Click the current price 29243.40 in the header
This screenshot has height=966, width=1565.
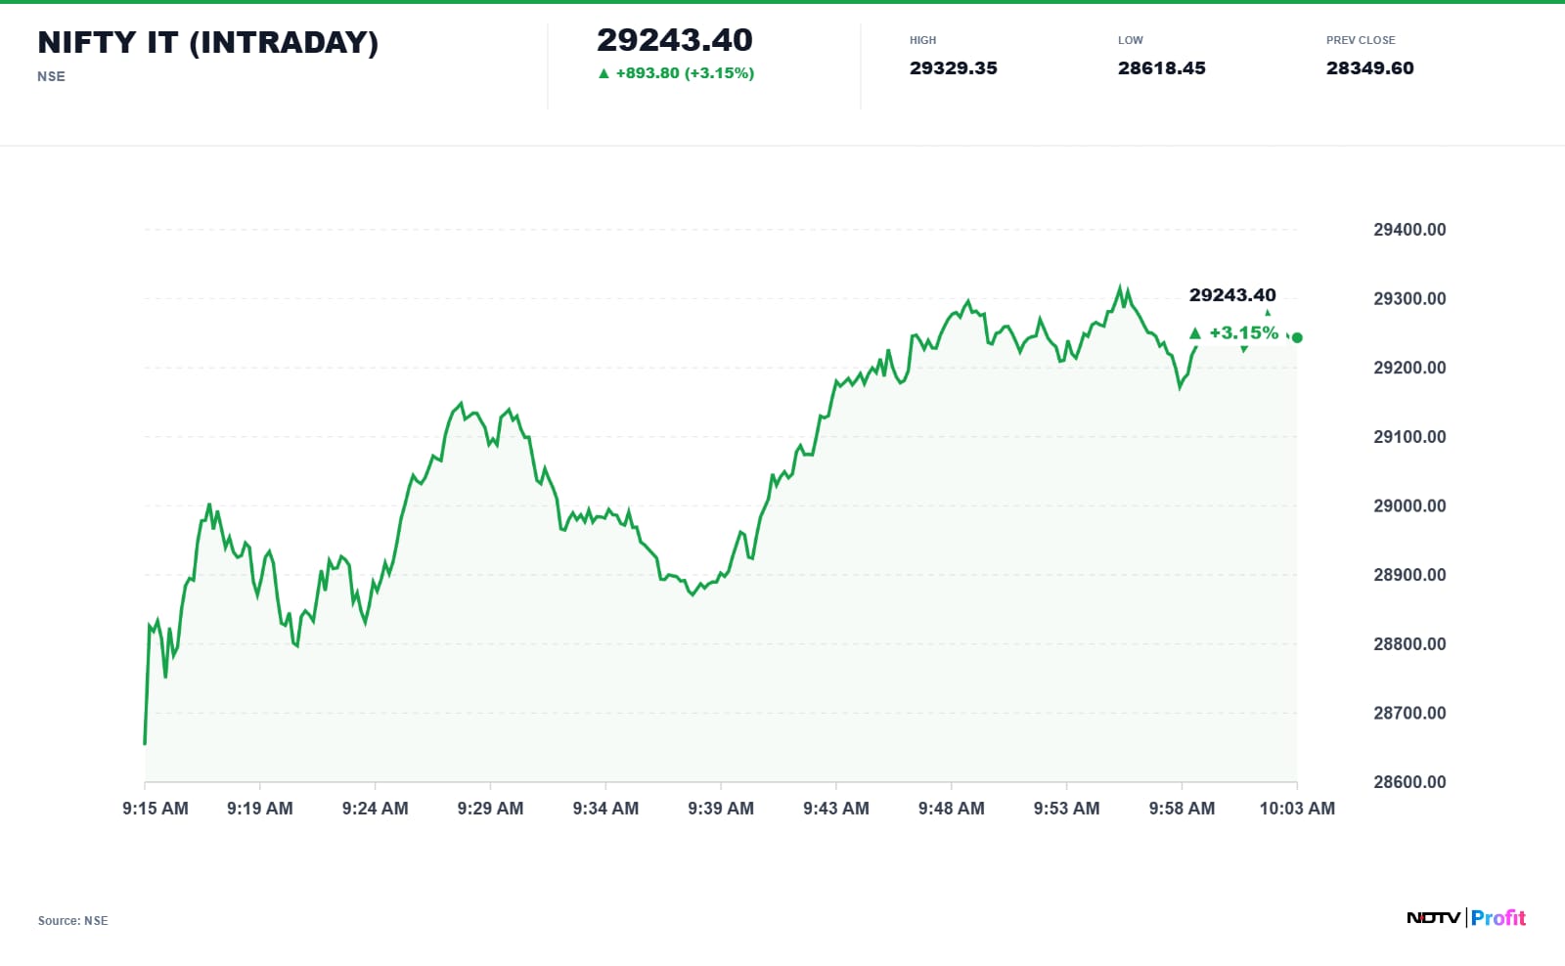click(675, 40)
